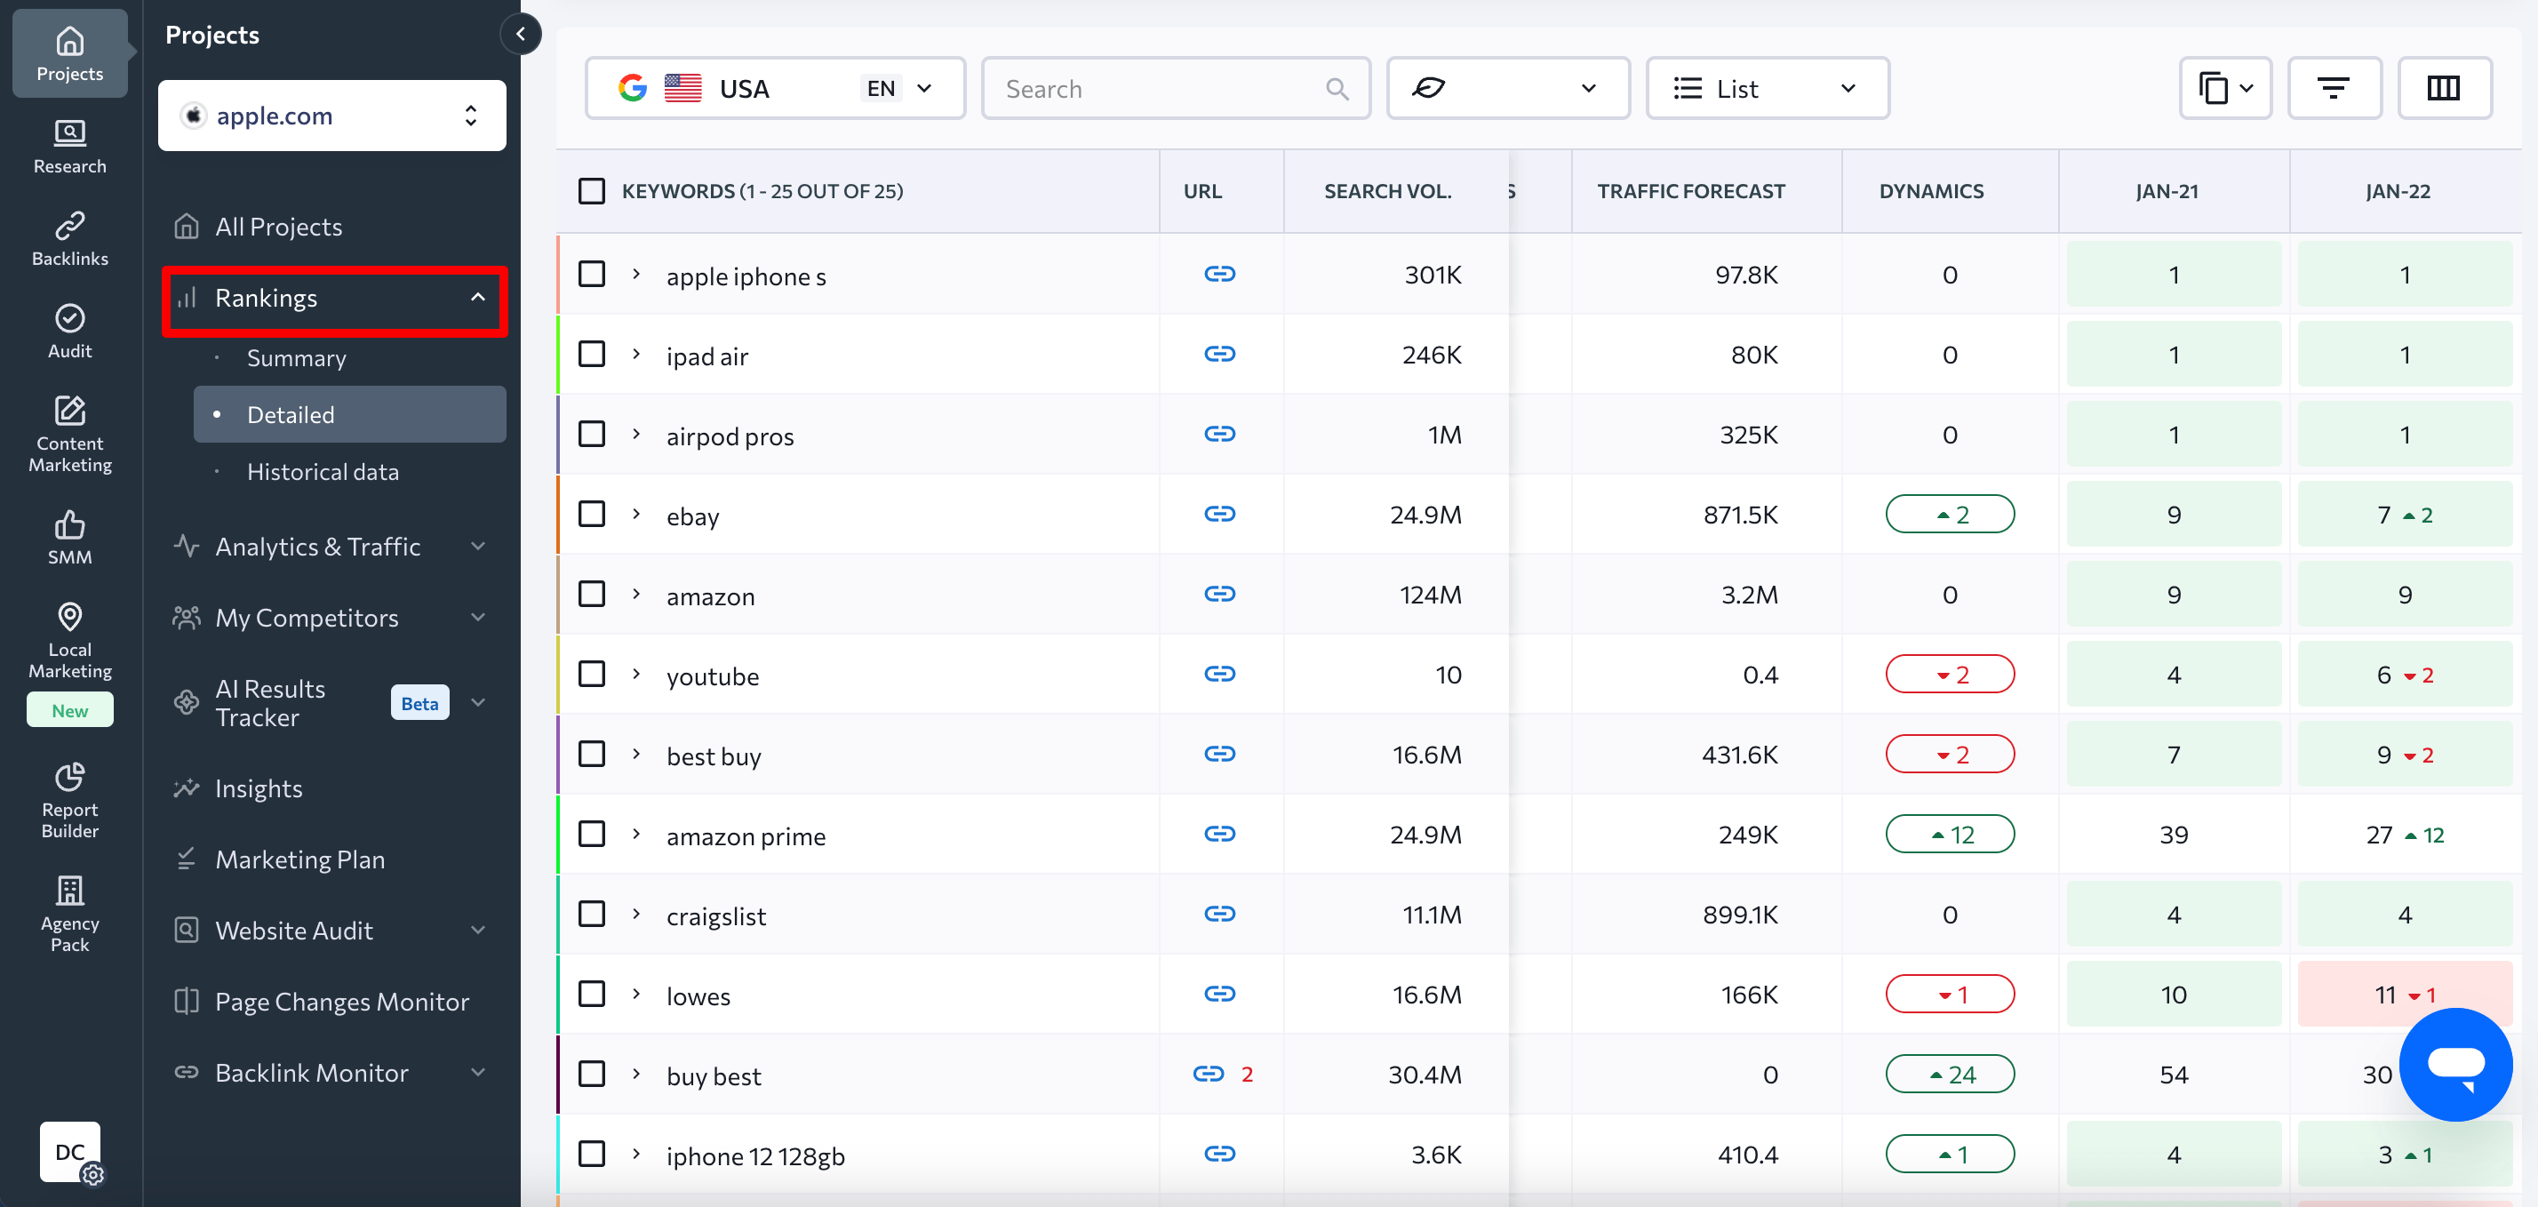Expand the craigslist keyword row
The height and width of the screenshot is (1207, 2538).
coord(636,914)
